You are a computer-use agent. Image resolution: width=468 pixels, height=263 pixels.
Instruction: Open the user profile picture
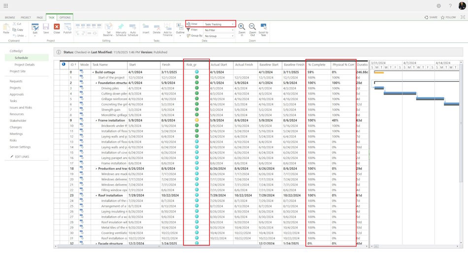462,6
